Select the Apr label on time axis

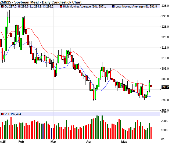coord(89,141)
